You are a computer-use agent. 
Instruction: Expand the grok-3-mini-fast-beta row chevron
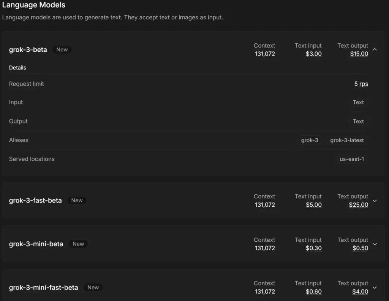(375, 288)
